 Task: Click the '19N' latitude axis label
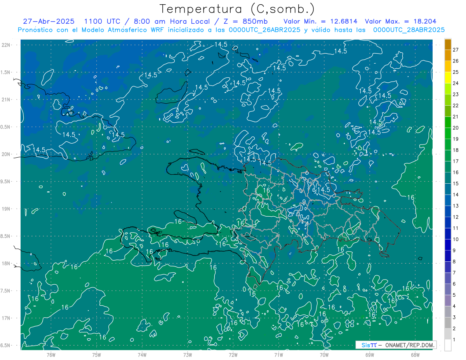click(x=6, y=209)
